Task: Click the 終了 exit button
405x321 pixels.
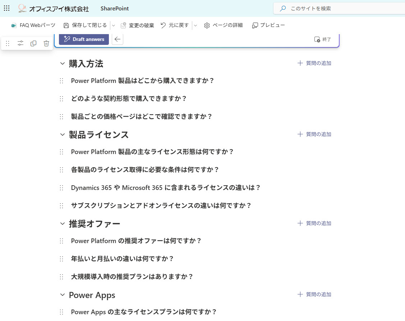Action: click(x=322, y=39)
